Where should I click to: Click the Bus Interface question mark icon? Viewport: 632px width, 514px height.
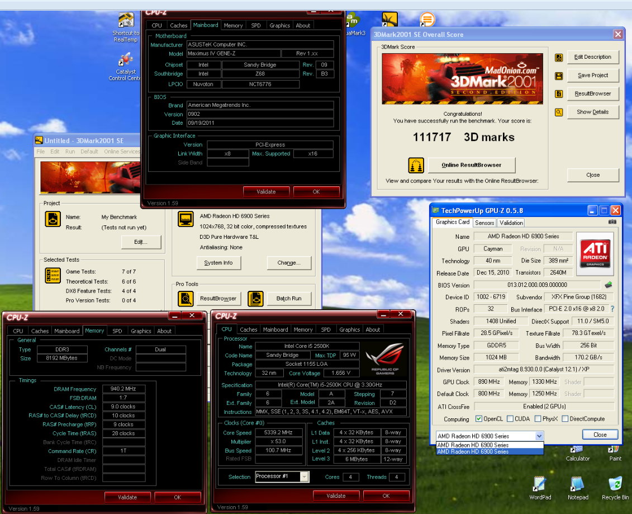(612, 309)
